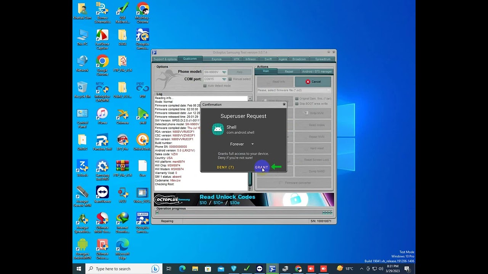Open InfinityBox CM2MTK desktop icon
Screen dimensions: 488x274
coord(102,92)
